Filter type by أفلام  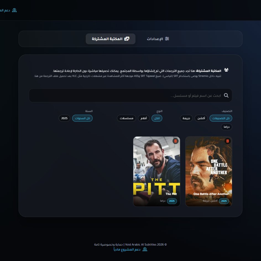click(144, 118)
